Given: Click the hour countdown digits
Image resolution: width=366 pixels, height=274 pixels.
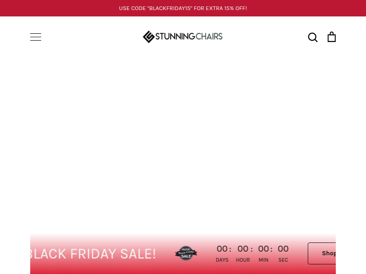Looking at the screenshot, I should [x=243, y=249].
